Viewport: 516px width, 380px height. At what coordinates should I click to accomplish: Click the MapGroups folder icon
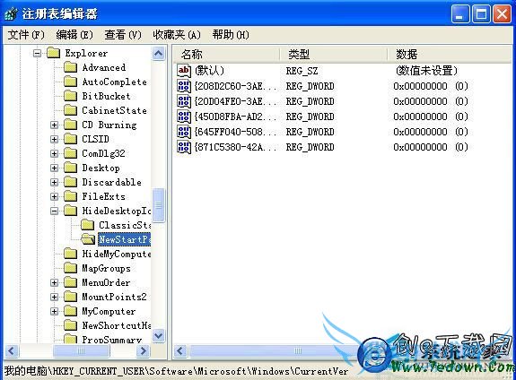pos(70,268)
